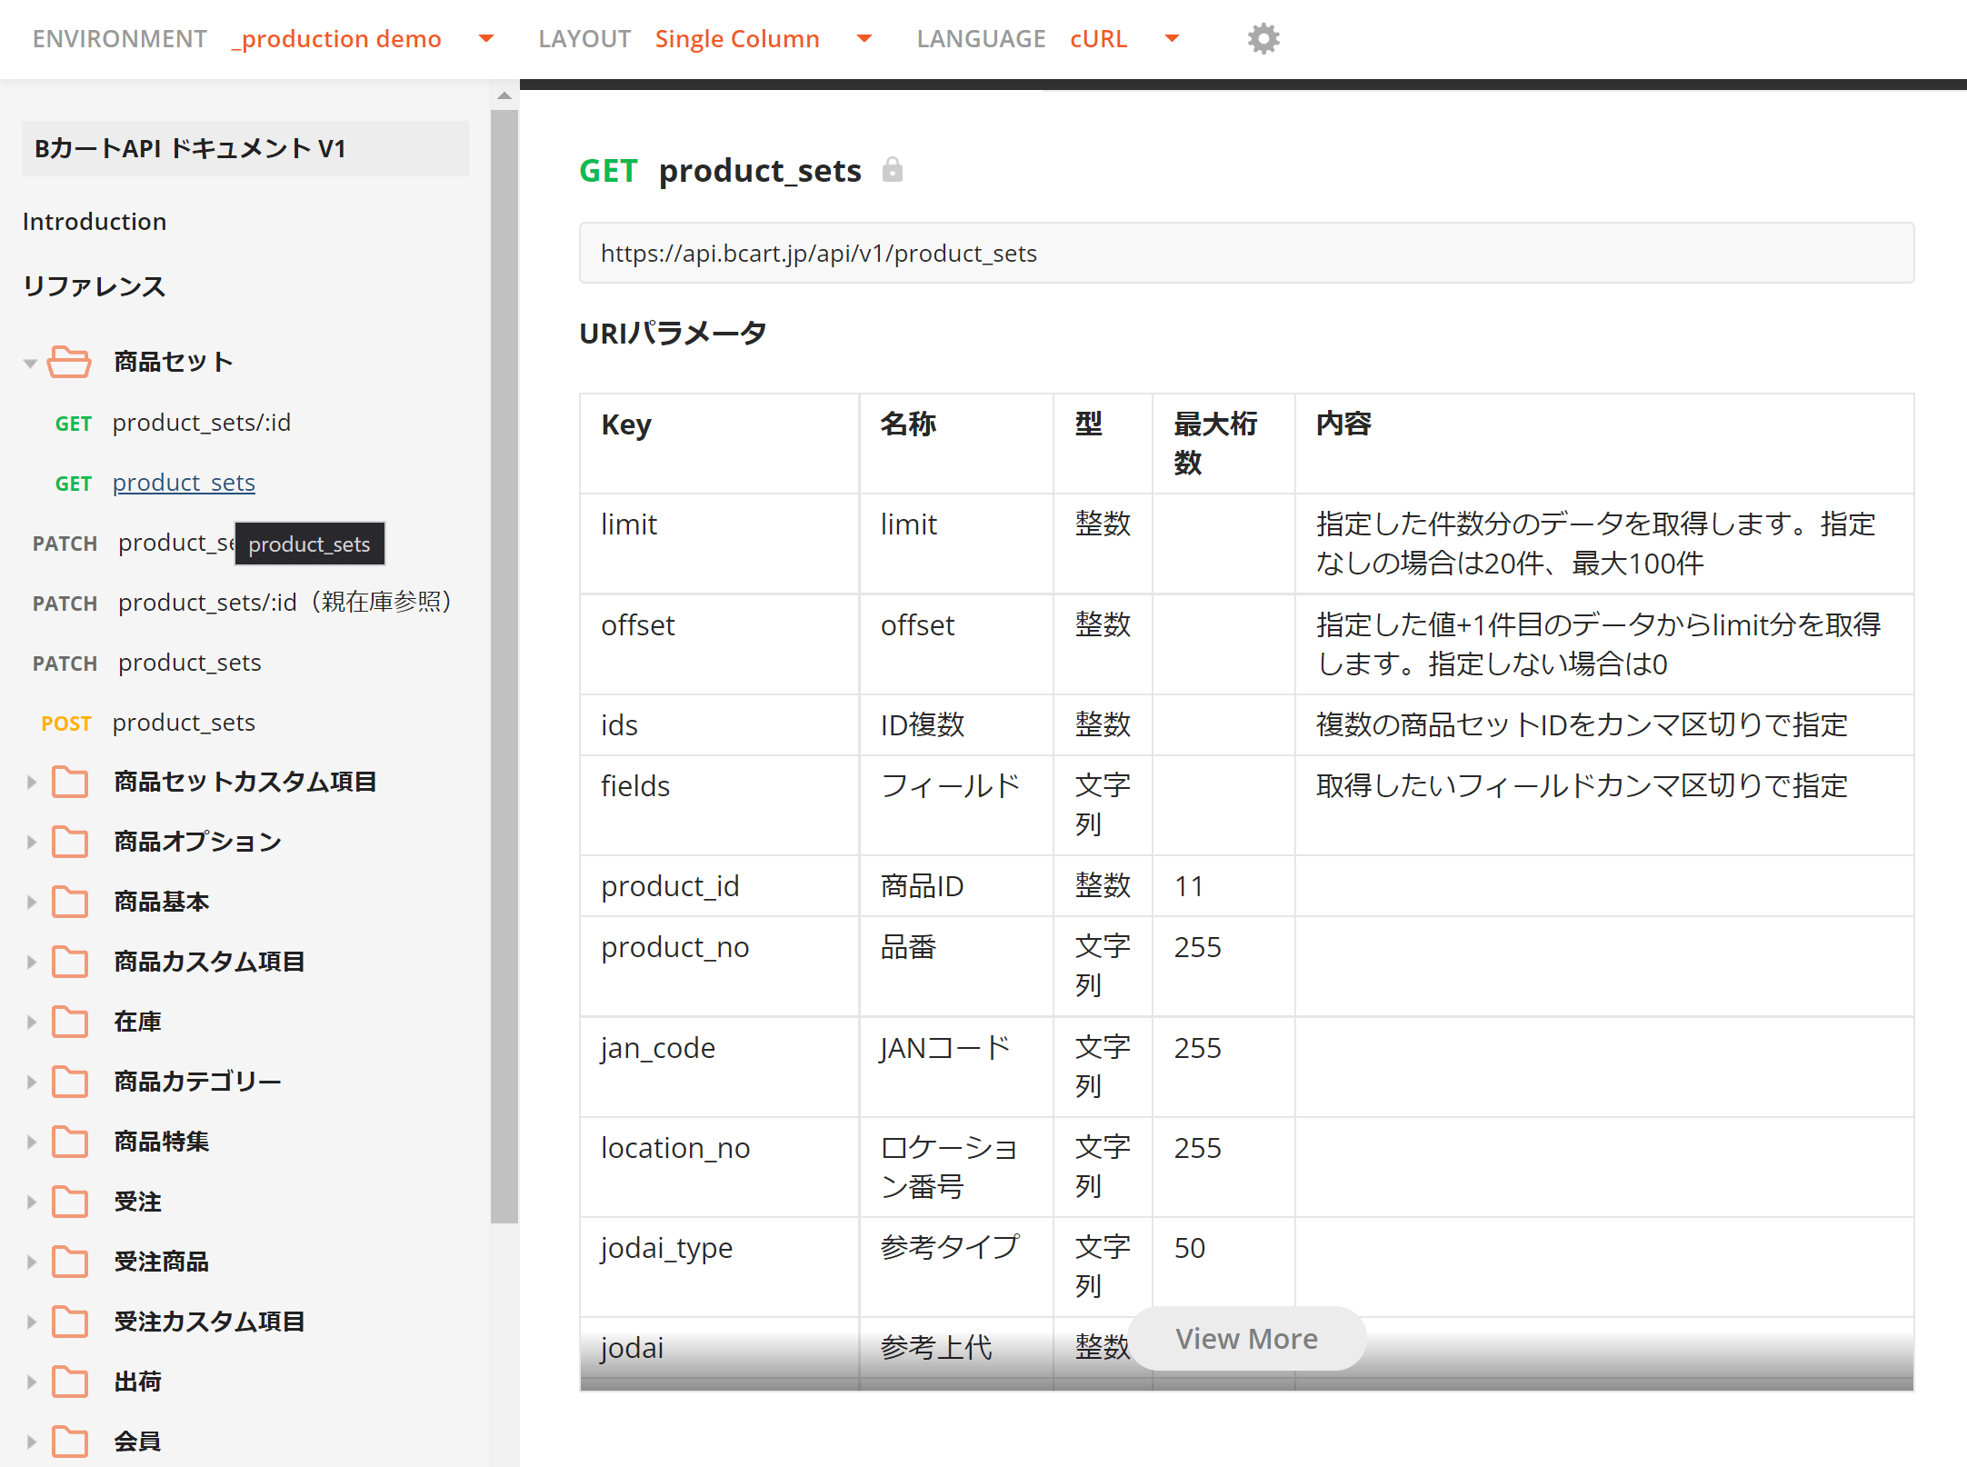This screenshot has height=1467, width=1967.
Task: Click the sidebar vertical scrollbar thumb
Action: click(x=504, y=667)
